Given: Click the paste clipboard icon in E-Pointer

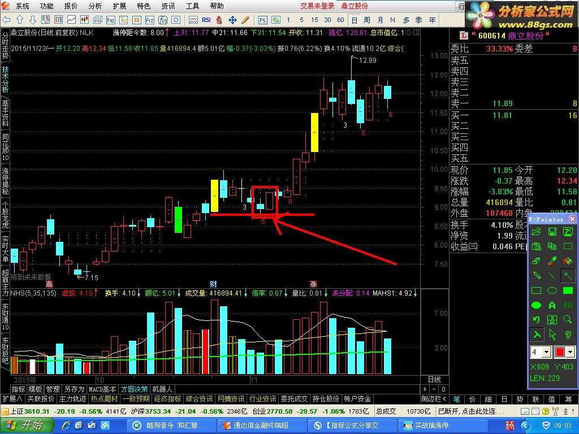Looking at the screenshot, I should coord(536,246).
